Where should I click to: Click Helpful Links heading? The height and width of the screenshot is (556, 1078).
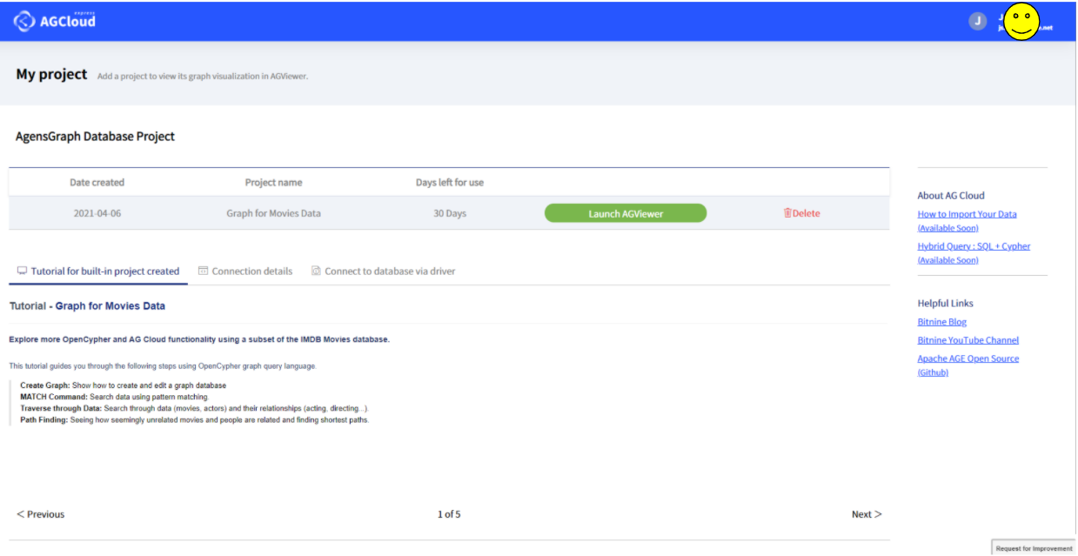[945, 304]
